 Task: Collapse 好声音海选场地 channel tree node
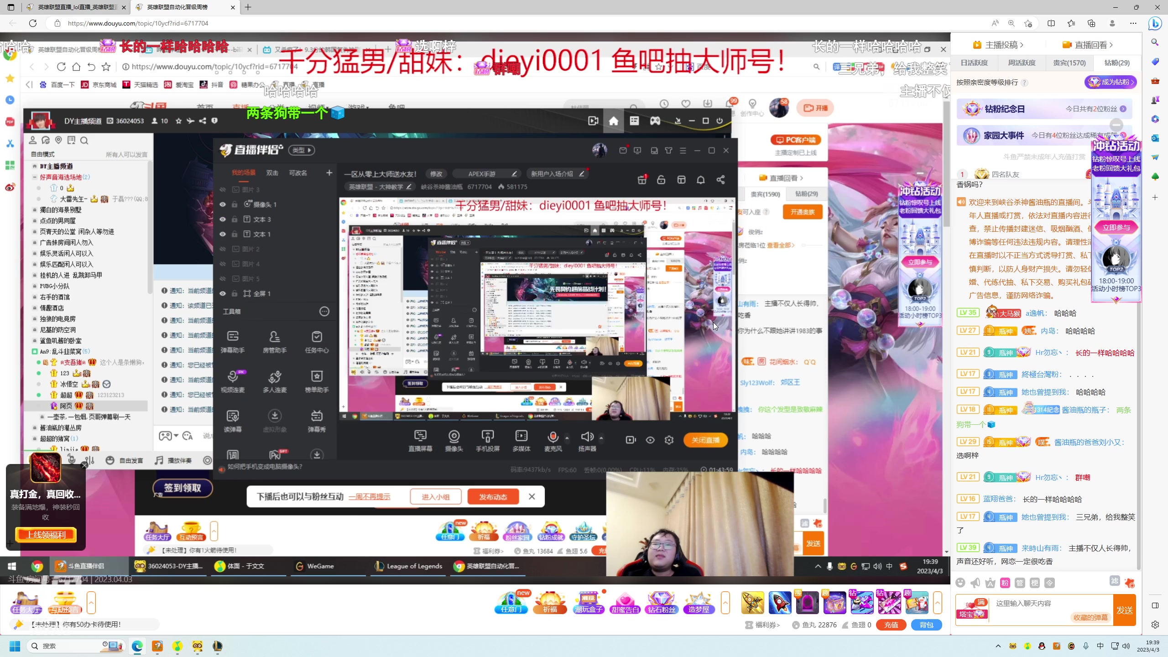35,177
